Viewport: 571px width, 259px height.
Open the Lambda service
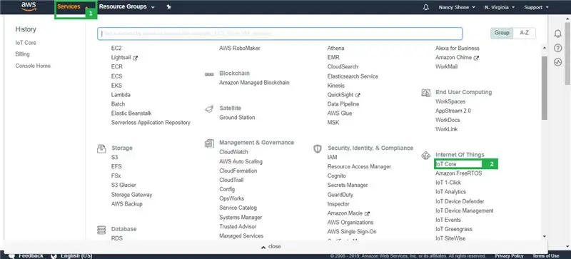point(121,95)
